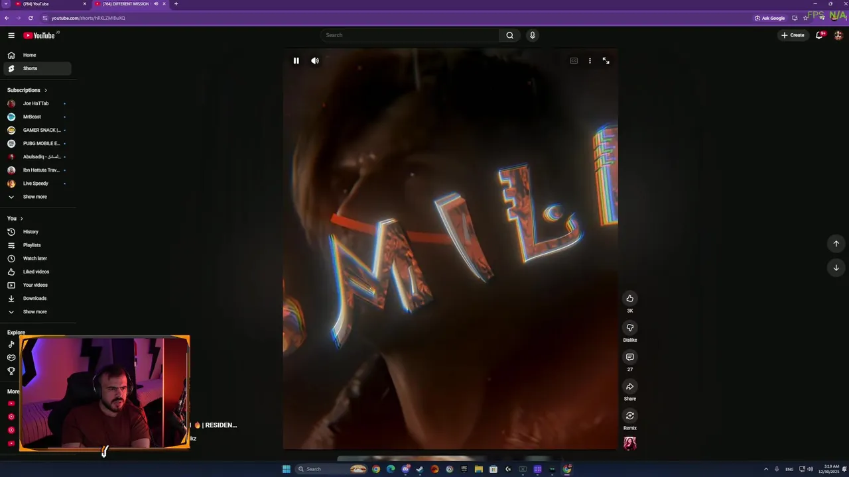Click the Create button

(x=793, y=35)
